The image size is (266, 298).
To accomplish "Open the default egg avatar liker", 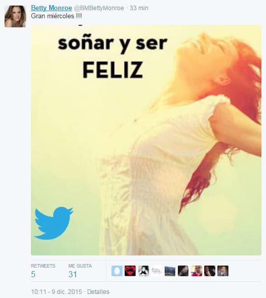I will tap(117, 271).
